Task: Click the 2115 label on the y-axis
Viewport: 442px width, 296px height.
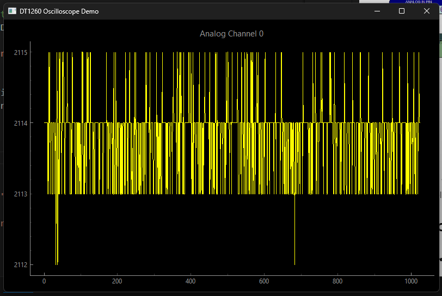Action: 21,53
